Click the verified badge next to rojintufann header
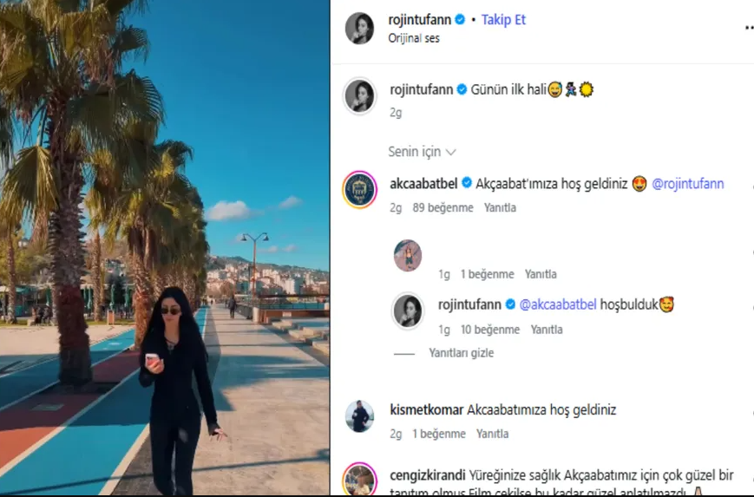This screenshot has height=497, width=754. click(460, 20)
